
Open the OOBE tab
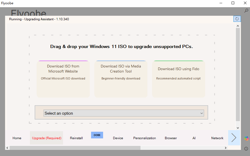coord(97,135)
